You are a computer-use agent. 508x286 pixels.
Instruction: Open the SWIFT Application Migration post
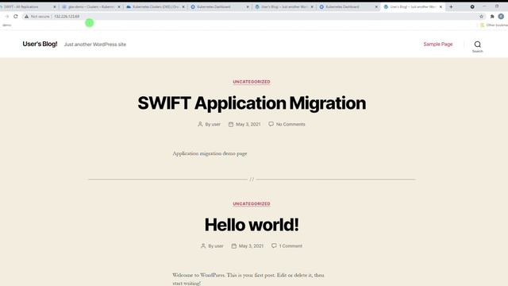tap(252, 103)
